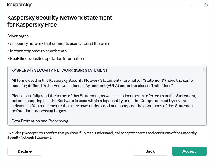Accept the KSN Statement
Viewport: 214px width, 163px height.
click(x=189, y=151)
